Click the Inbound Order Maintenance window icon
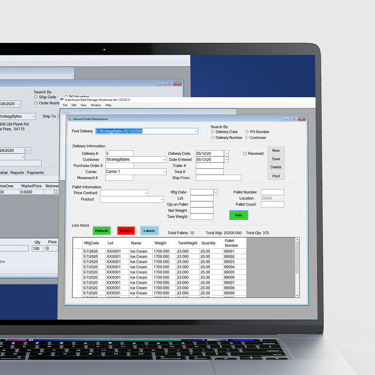Viewport: 375px width, 375px height. (70, 119)
